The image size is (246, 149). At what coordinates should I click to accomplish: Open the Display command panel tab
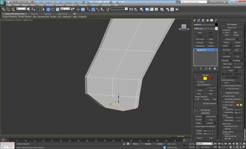point(212,20)
